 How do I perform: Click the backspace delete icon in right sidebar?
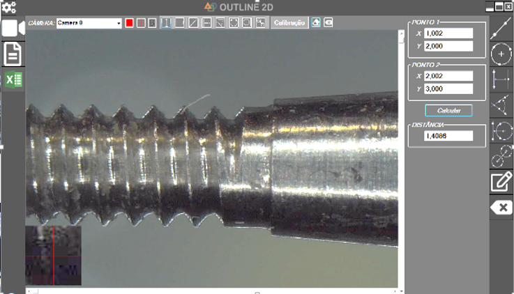[x=501, y=208]
